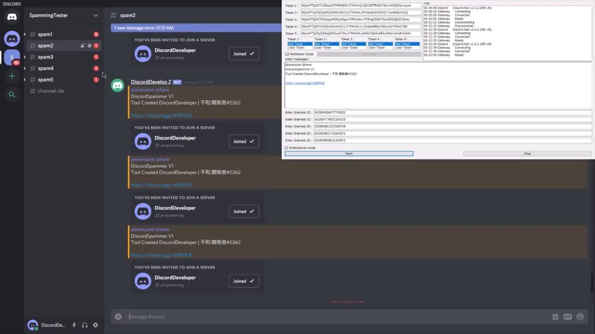The height and width of the screenshot is (334, 595).
Task: Click Joined button on bottom invite card
Action: 244,281
